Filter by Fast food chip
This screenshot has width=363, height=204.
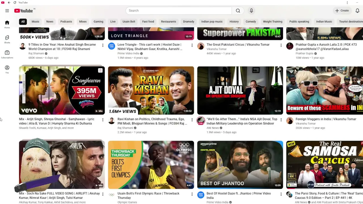click(148, 22)
